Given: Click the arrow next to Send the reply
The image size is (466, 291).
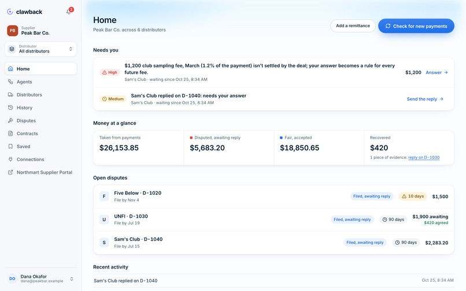Looking at the screenshot, I should pyautogui.click(x=441, y=99).
